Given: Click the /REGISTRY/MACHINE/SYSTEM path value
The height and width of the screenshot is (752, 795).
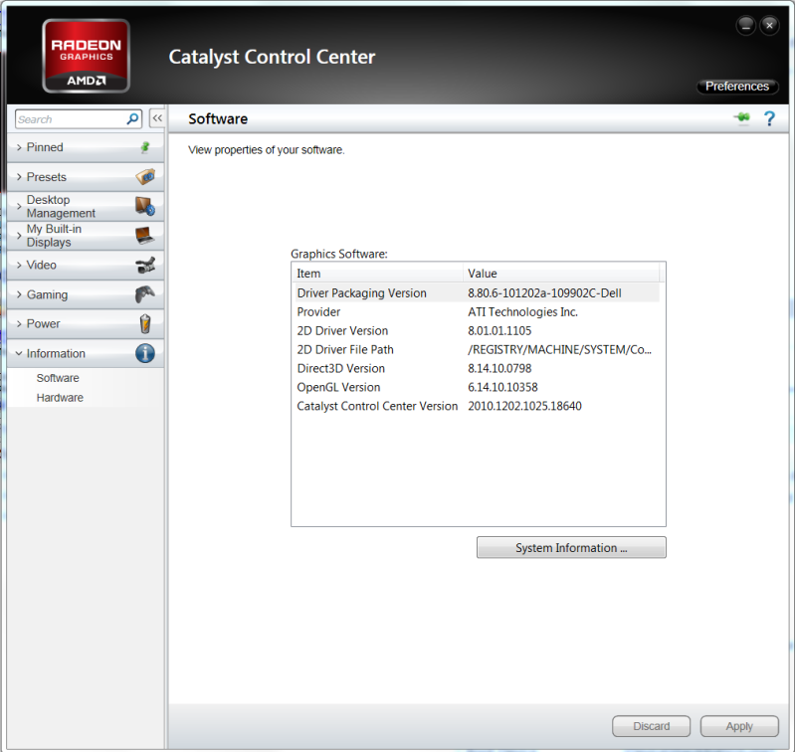Looking at the screenshot, I should [559, 349].
